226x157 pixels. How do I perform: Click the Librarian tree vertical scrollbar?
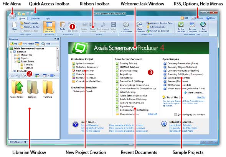coord(58,59)
